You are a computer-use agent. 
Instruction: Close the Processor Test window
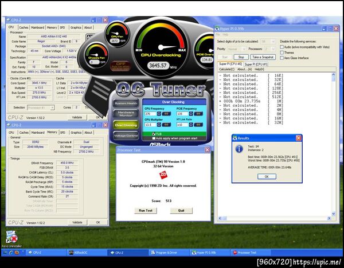tap(208, 150)
